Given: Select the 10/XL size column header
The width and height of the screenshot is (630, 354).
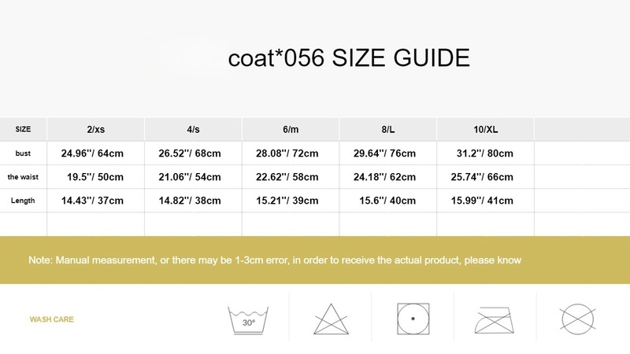Looking at the screenshot, I should tap(486, 129).
